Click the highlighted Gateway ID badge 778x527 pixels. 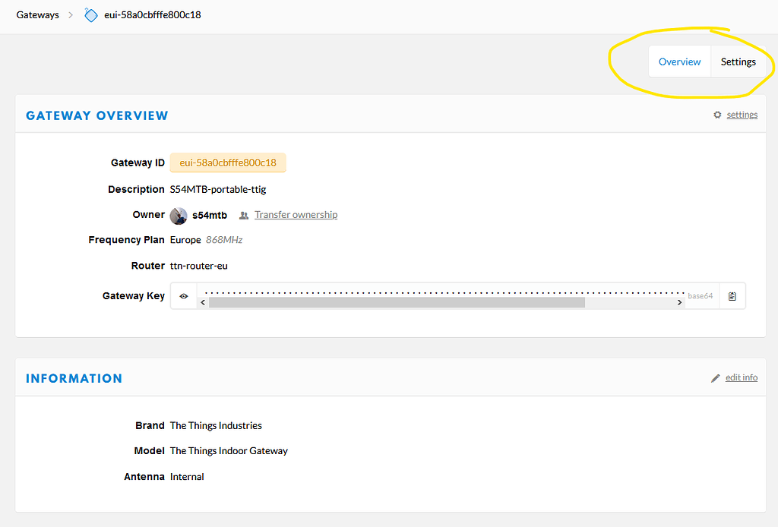[228, 163]
